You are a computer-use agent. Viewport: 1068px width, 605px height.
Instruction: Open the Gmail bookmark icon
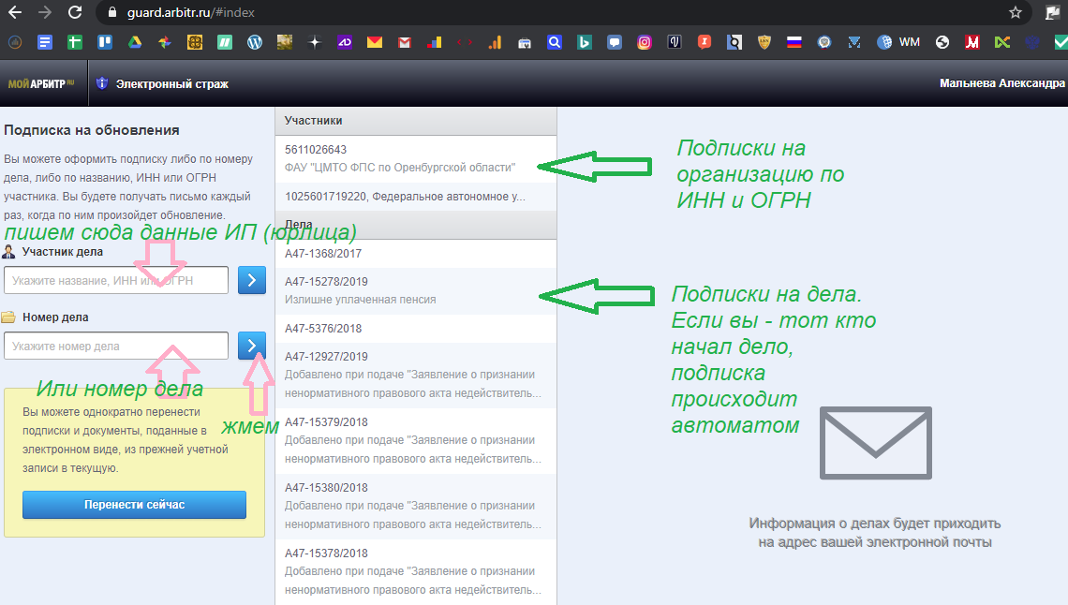(405, 42)
